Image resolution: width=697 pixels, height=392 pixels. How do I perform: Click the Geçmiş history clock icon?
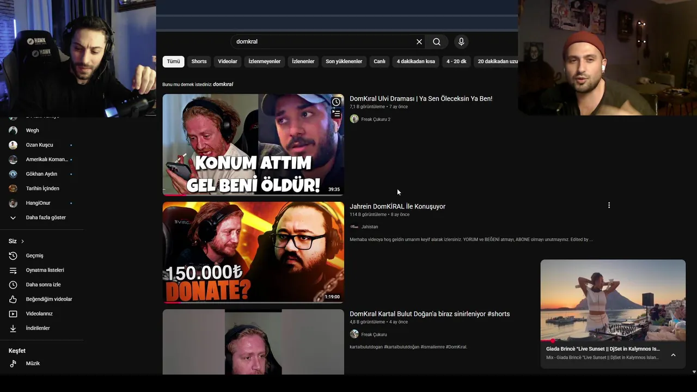click(13, 256)
